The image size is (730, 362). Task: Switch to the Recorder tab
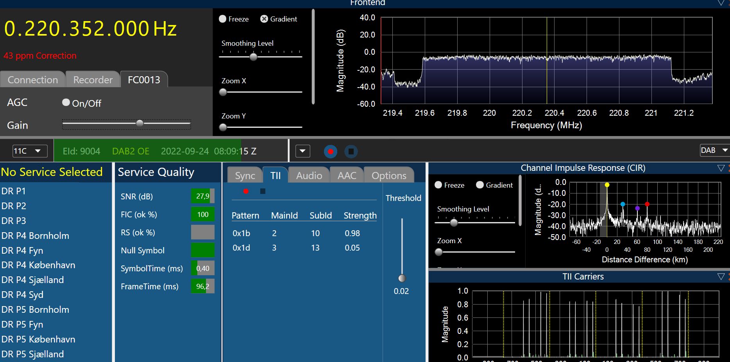(x=93, y=80)
